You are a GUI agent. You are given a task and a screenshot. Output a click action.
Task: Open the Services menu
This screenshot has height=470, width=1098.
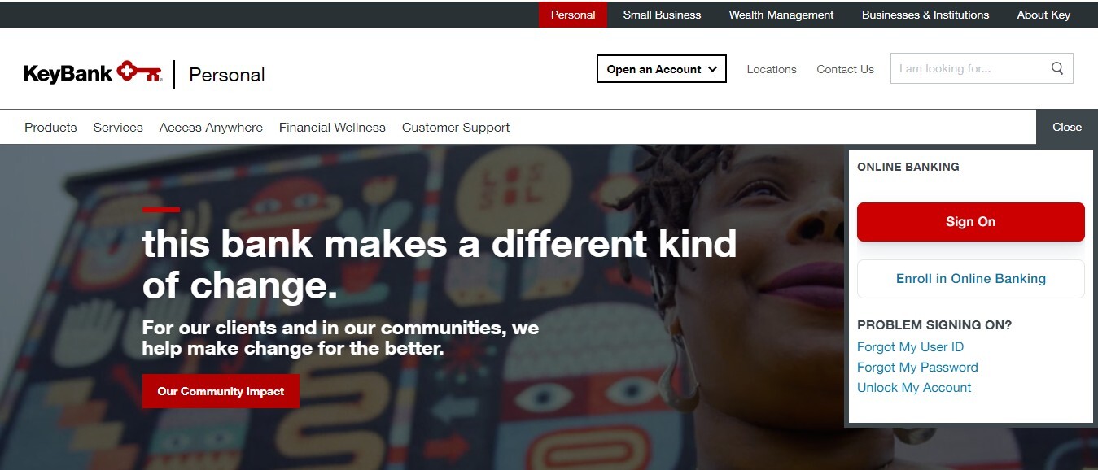tap(118, 127)
